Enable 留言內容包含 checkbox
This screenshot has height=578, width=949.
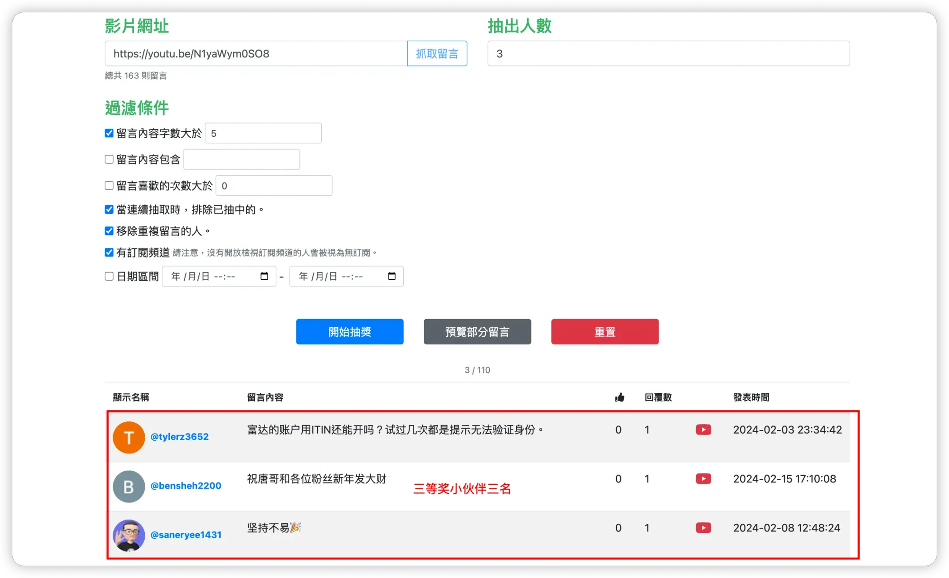[109, 159]
